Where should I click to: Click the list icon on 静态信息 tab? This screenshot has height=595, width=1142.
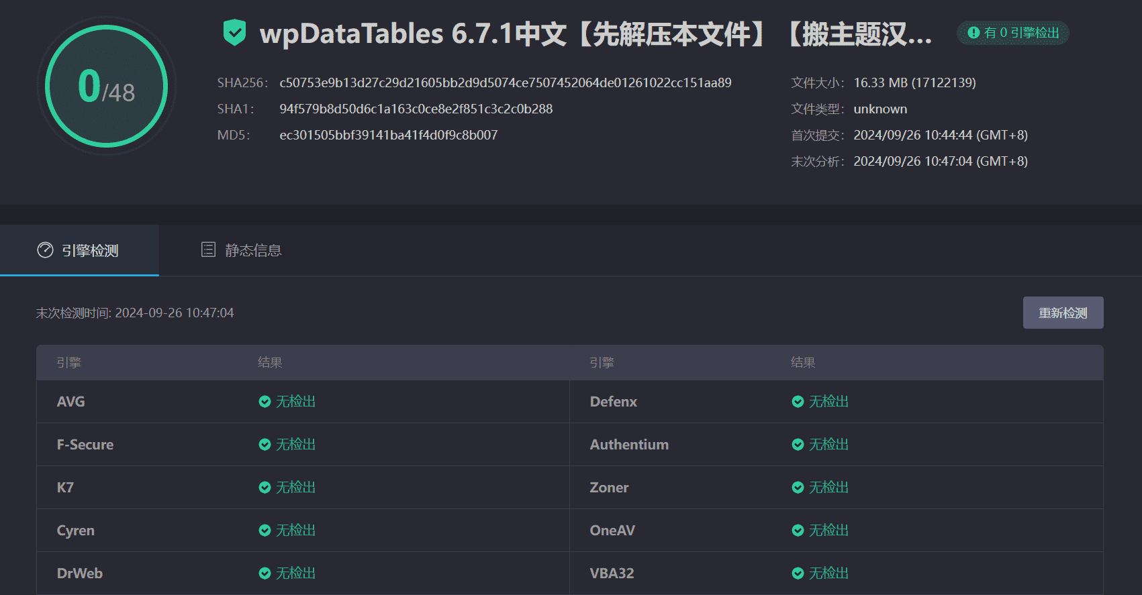(208, 250)
